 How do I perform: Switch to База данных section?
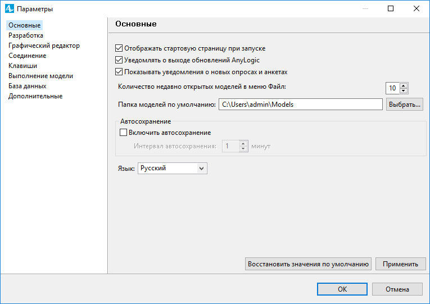point(28,86)
